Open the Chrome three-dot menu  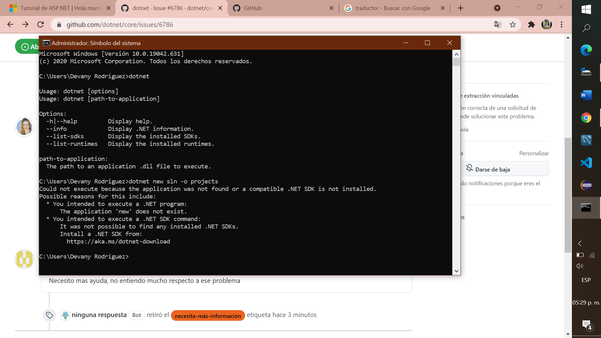562,24
